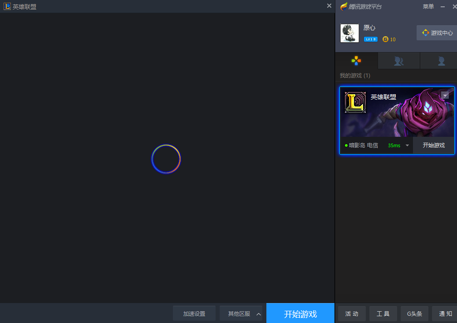Screen dimensions: 457x323
Task: Open the user avatar profile picture
Action: point(349,33)
